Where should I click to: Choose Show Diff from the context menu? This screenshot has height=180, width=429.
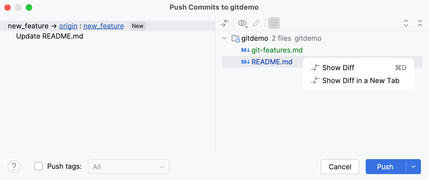click(338, 68)
